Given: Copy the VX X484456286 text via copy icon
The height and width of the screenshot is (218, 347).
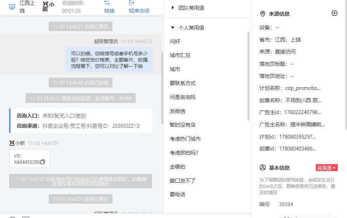Looking at the screenshot, I should 43,162.
